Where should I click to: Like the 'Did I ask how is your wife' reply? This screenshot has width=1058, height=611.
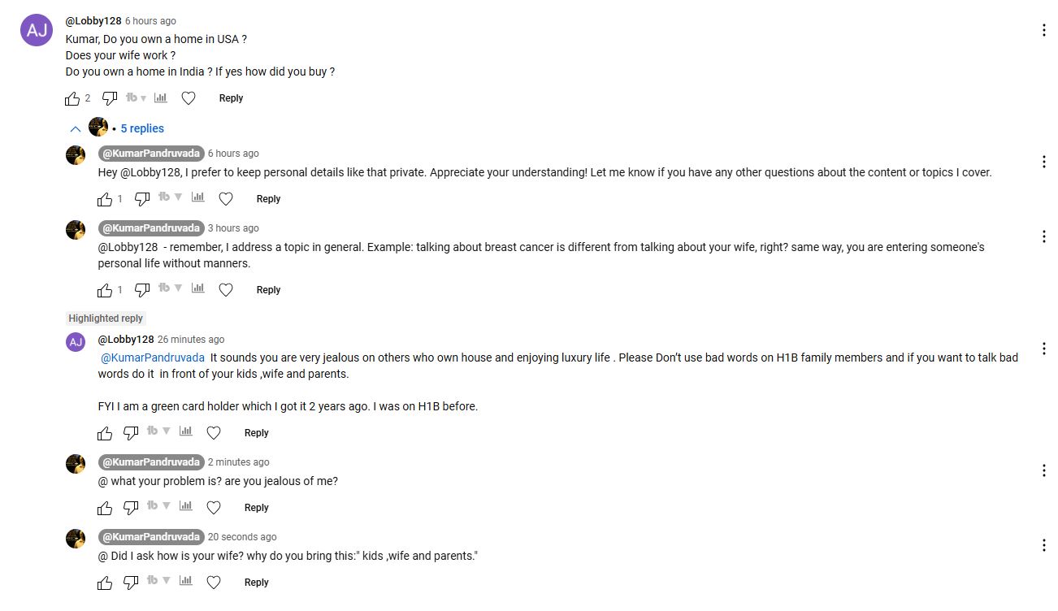point(105,583)
